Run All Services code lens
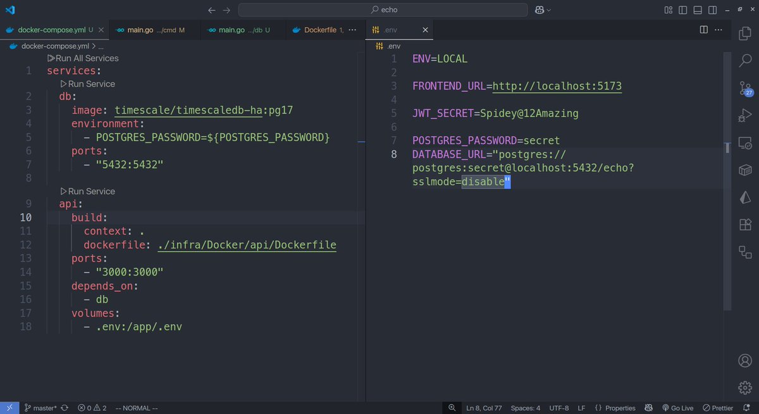This screenshot has width=759, height=414. coord(83,58)
